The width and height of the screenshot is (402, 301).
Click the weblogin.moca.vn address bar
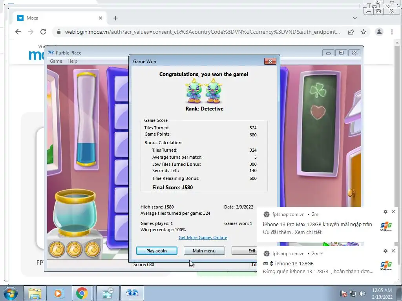(202, 32)
